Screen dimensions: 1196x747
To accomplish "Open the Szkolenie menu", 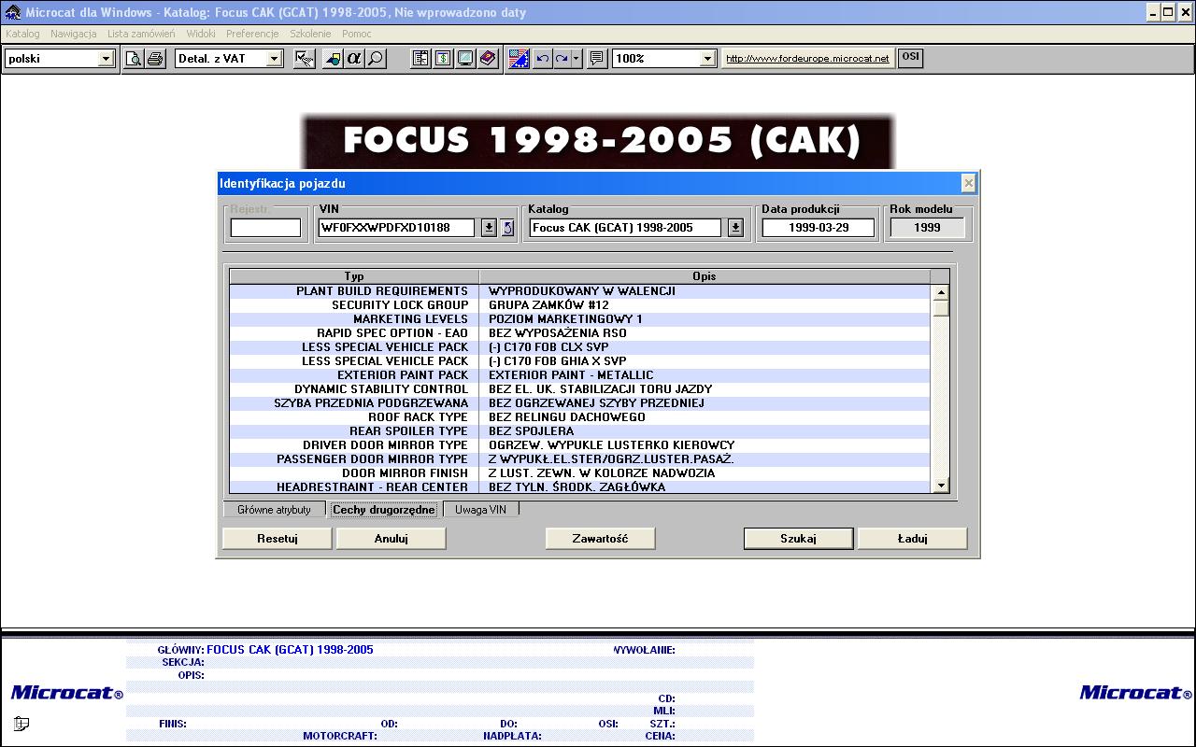I will pos(310,34).
